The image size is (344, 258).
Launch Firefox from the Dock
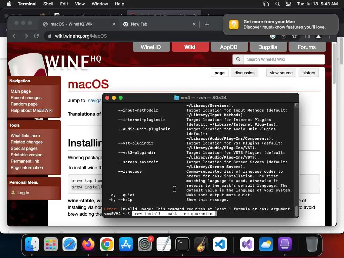(88, 244)
